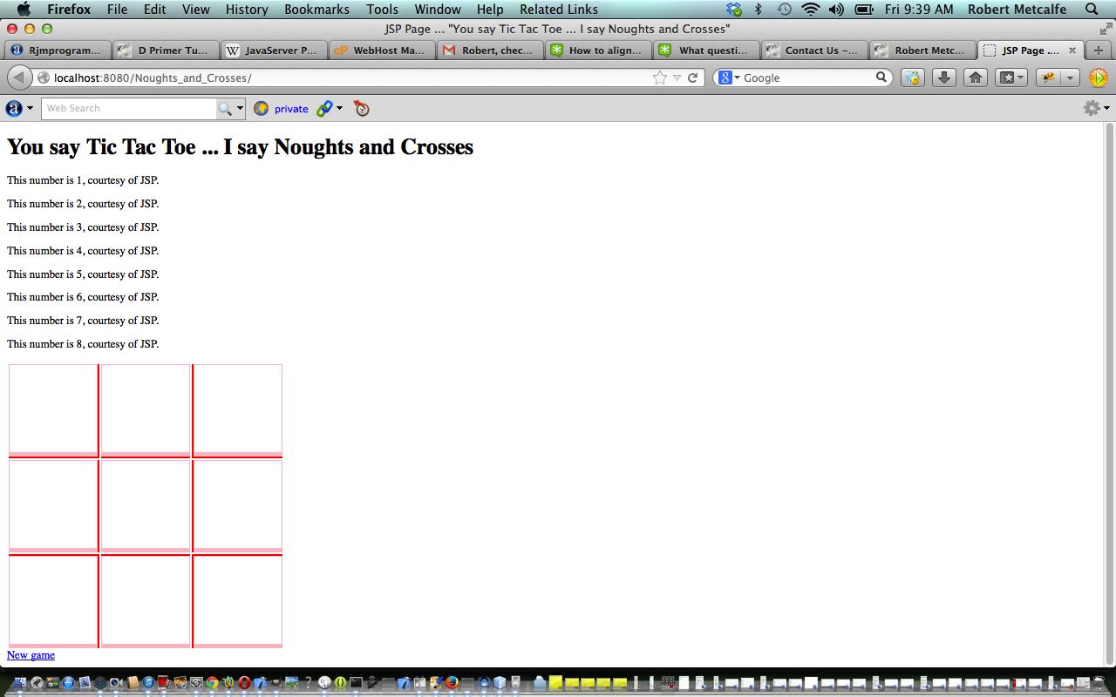1116x697 pixels.
Task: Click the localhost address bar
Action: 349,78
